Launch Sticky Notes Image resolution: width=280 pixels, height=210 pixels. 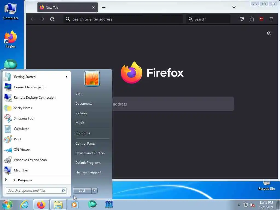[37, 108]
